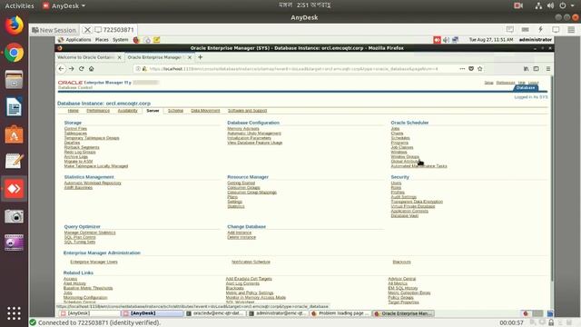Toggle the Firefox sidebar icon
581x327 pixels.
537,69
